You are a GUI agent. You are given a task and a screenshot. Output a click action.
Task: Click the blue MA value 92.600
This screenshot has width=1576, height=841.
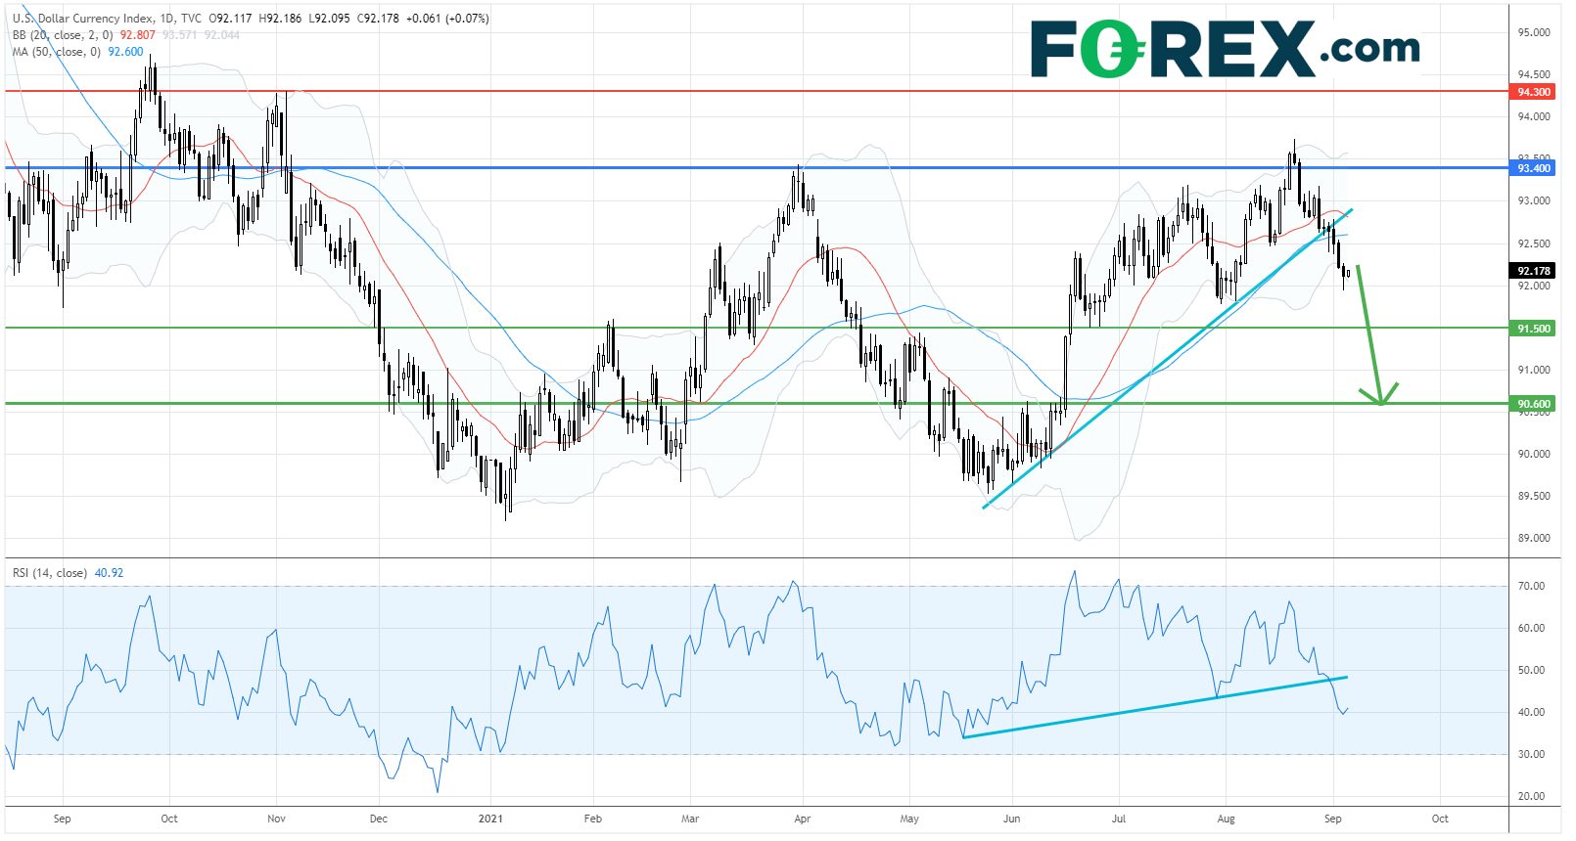coord(125,52)
